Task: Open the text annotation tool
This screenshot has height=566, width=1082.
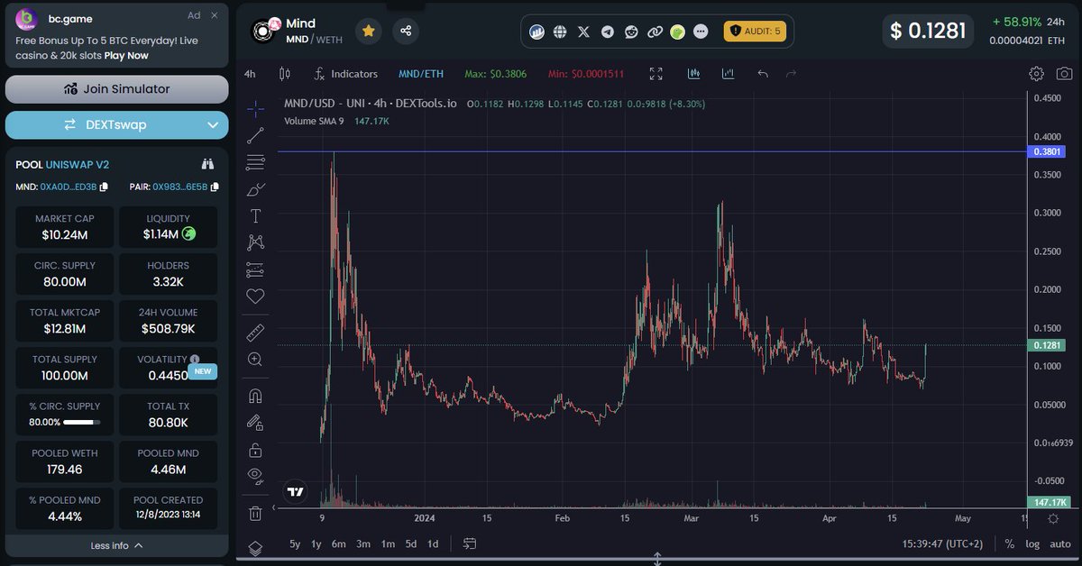Action: point(255,215)
